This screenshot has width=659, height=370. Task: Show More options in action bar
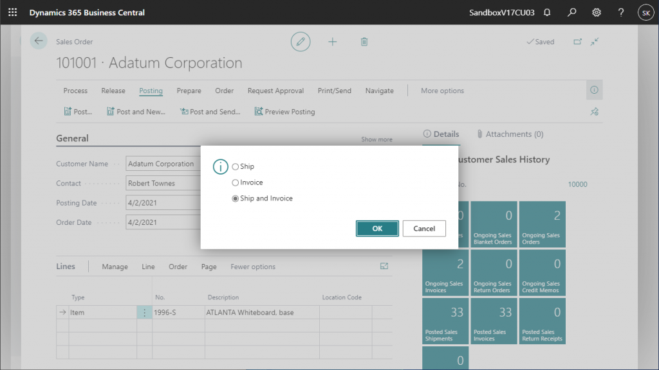[443, 91]
